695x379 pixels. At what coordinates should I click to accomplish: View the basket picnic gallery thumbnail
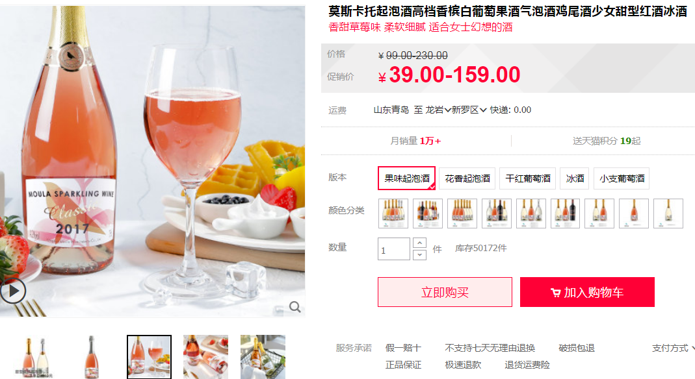coord(263,357)
